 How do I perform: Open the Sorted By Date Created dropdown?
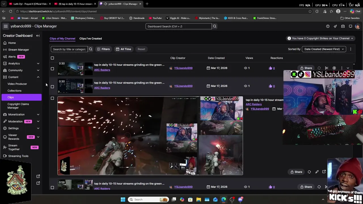point(324,49)
